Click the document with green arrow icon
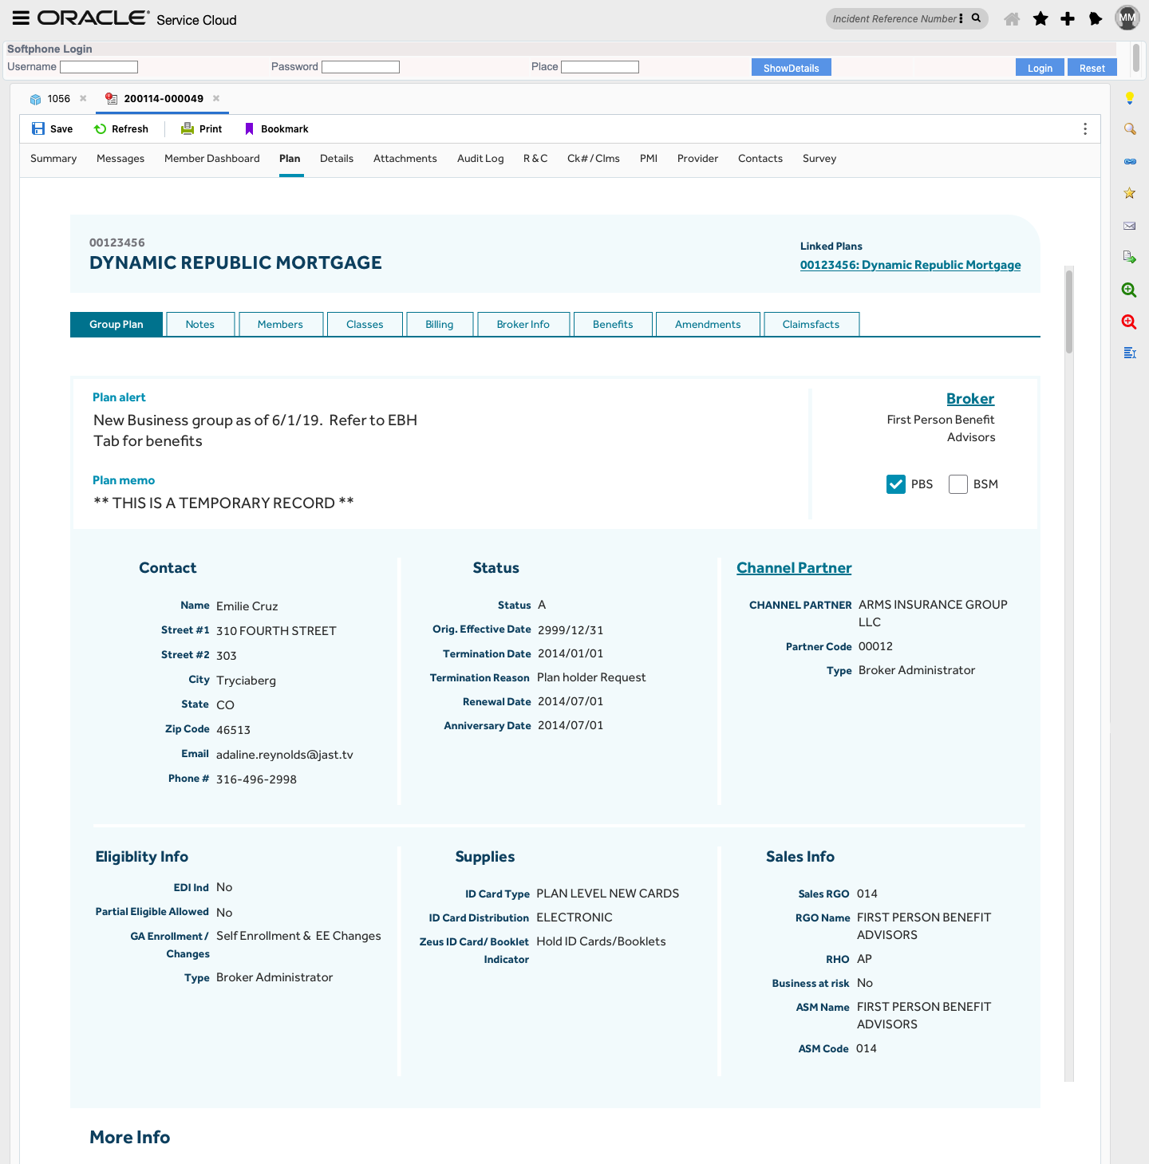 pos(1130,257)
